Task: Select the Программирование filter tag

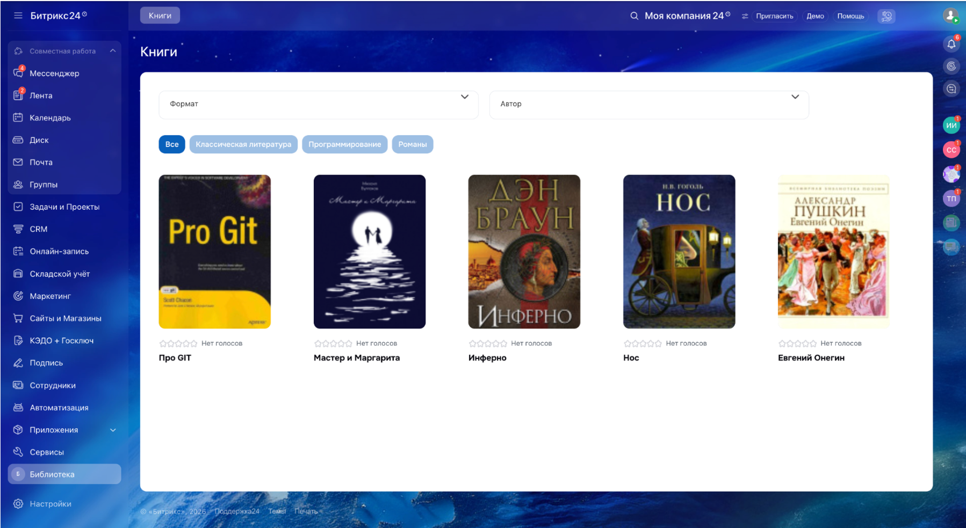Action: (344, 144)
